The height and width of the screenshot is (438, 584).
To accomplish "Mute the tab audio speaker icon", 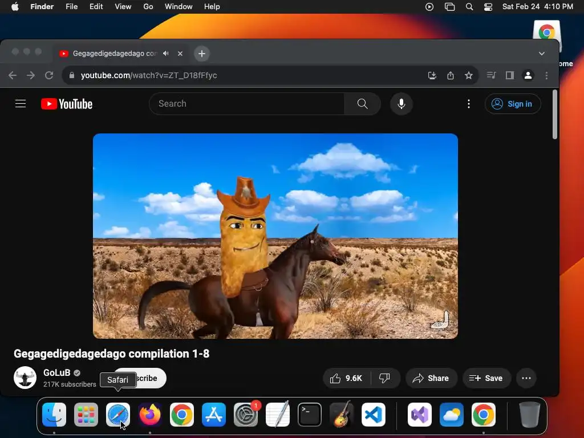I will coord(166,53).
